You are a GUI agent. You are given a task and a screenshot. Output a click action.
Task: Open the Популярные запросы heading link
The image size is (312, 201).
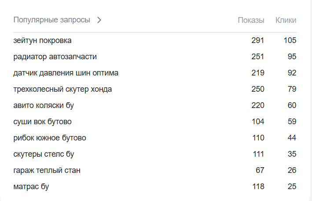(x=51, y=20)
